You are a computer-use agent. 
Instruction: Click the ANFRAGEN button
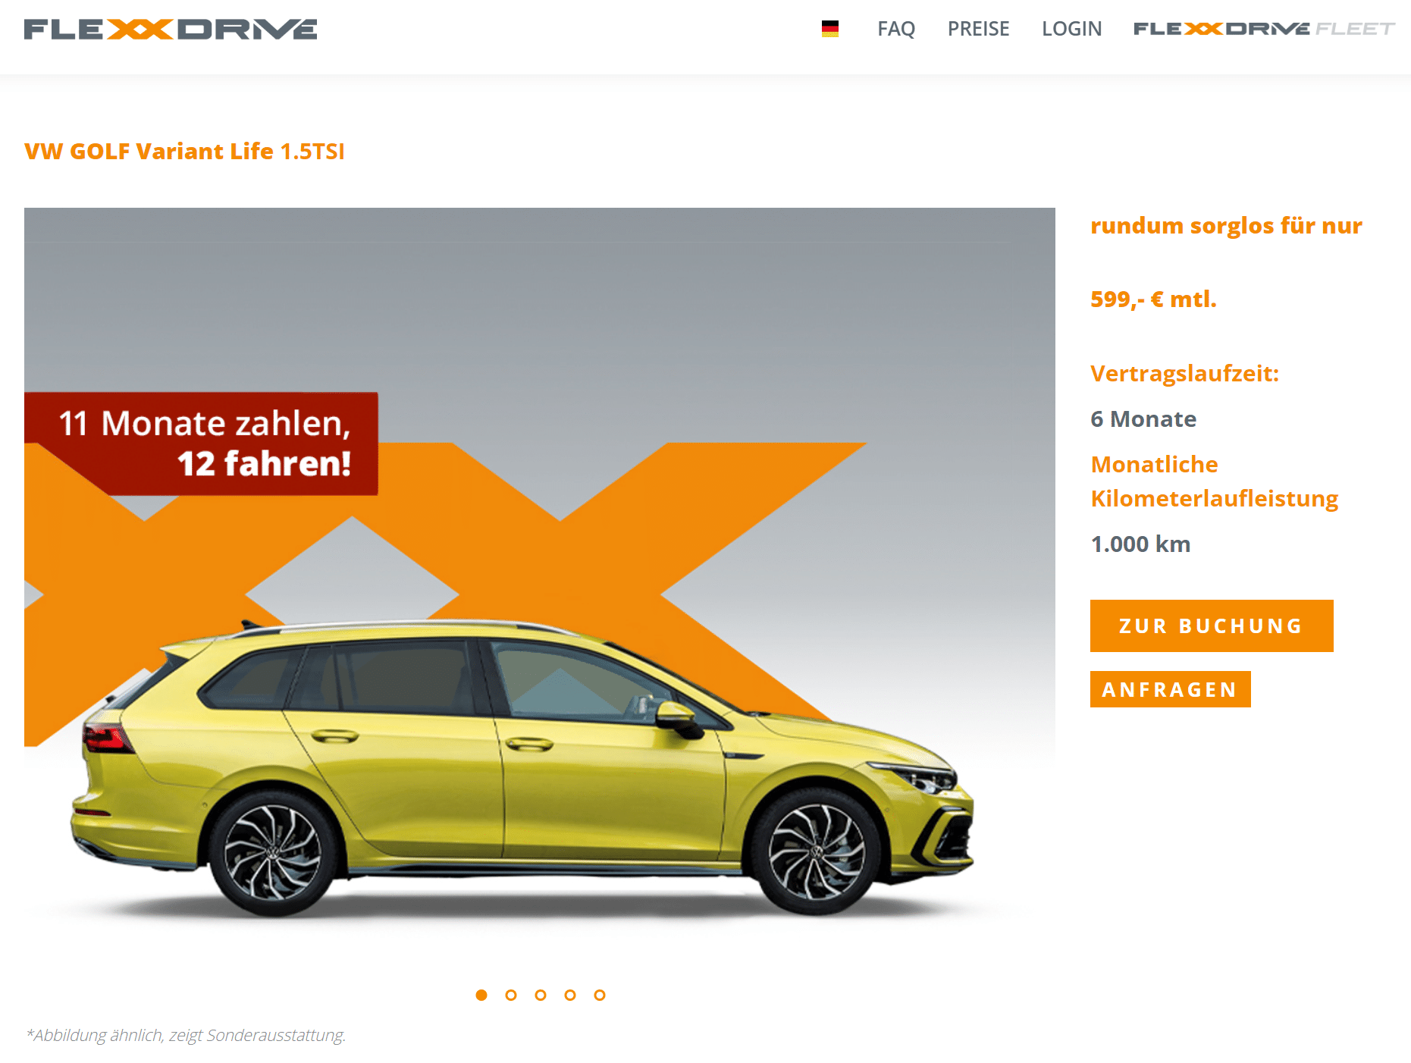(1170, 689)
